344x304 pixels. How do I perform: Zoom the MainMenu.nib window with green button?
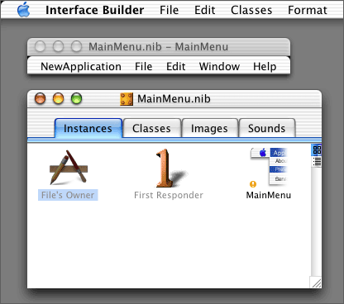[x=76, y=98]
